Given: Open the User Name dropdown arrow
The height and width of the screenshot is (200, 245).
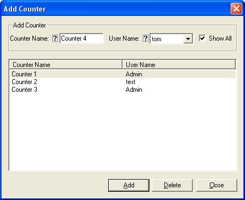Looking at the screenshot, I should [188, 38].
